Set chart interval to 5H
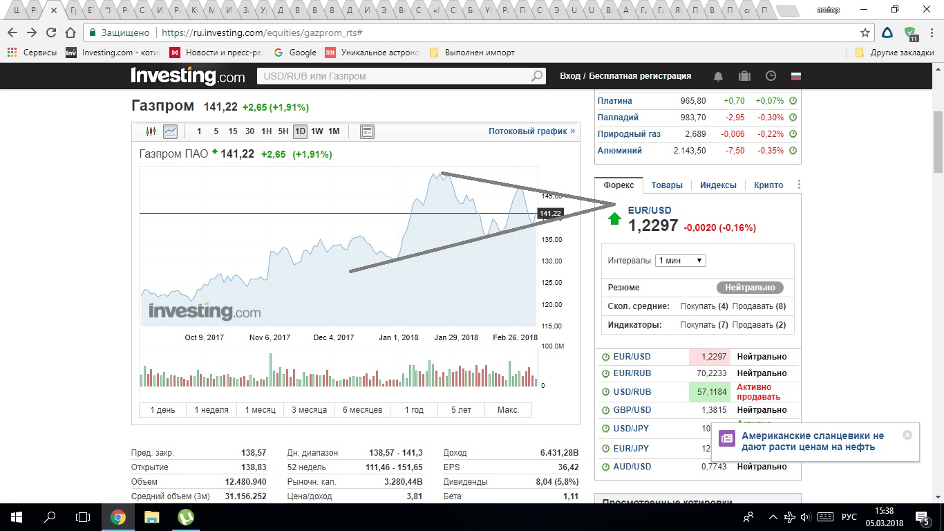The width and height of the screenshot is (944, 531). (283, 131)
